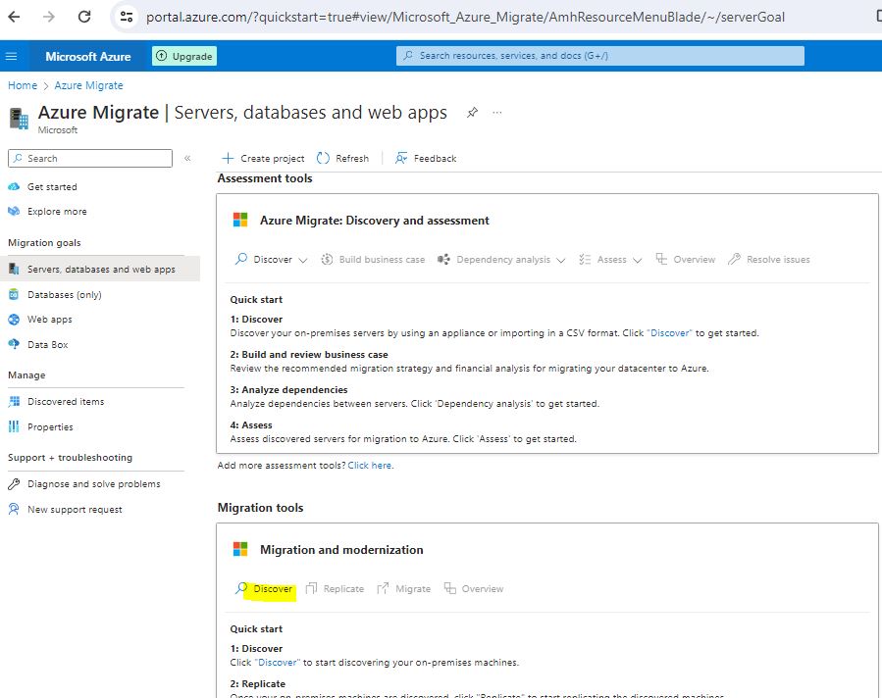Image resolution: width=882 pixels, height=698 pixels.
Task: Open Diagnose and solve problems
Action: click(x=93, y=483)
